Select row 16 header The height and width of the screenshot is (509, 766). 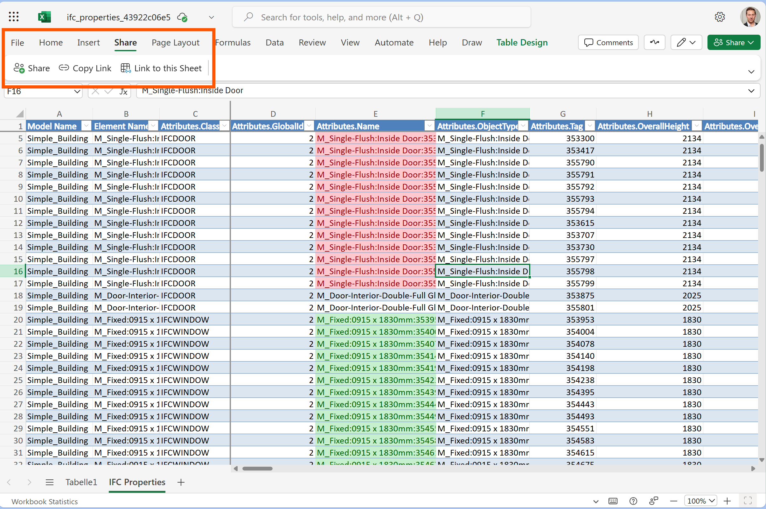point(13,271)
